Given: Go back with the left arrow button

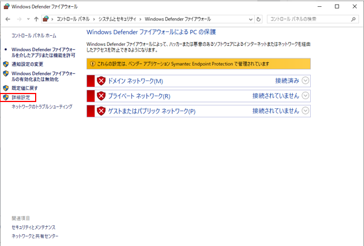Looking at the screenshot, I should 8,19.
